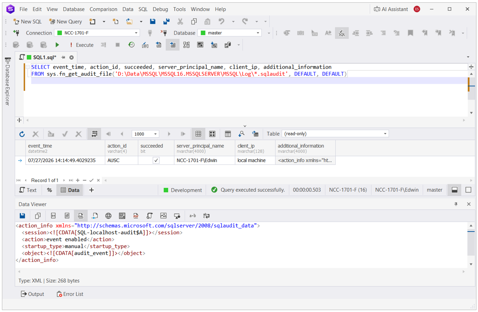Toggle the highlighted results-as-grid toolbar button
478x312 pixels.
tap(173, 45)
